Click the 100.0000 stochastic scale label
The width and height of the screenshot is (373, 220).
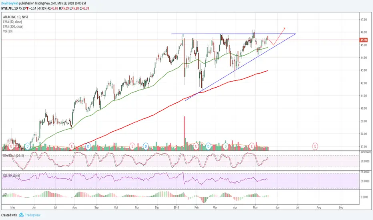pyautogui.click(x=365, y=152)
